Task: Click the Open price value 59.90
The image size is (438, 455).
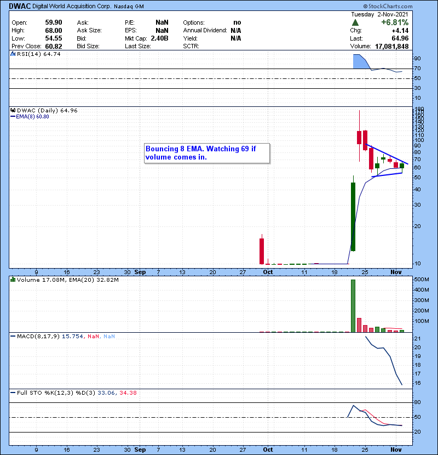Action: [x=54, y=22]
